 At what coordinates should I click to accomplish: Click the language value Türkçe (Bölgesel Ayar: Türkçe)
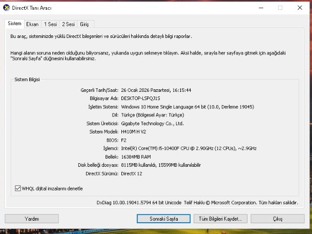(153, 115)
